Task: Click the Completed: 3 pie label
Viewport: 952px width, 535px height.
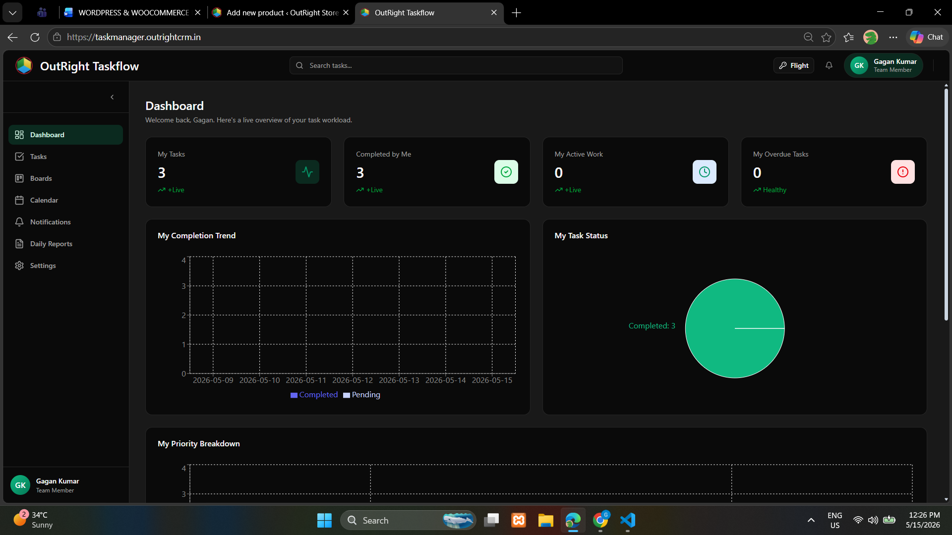Action: point(652,326)
